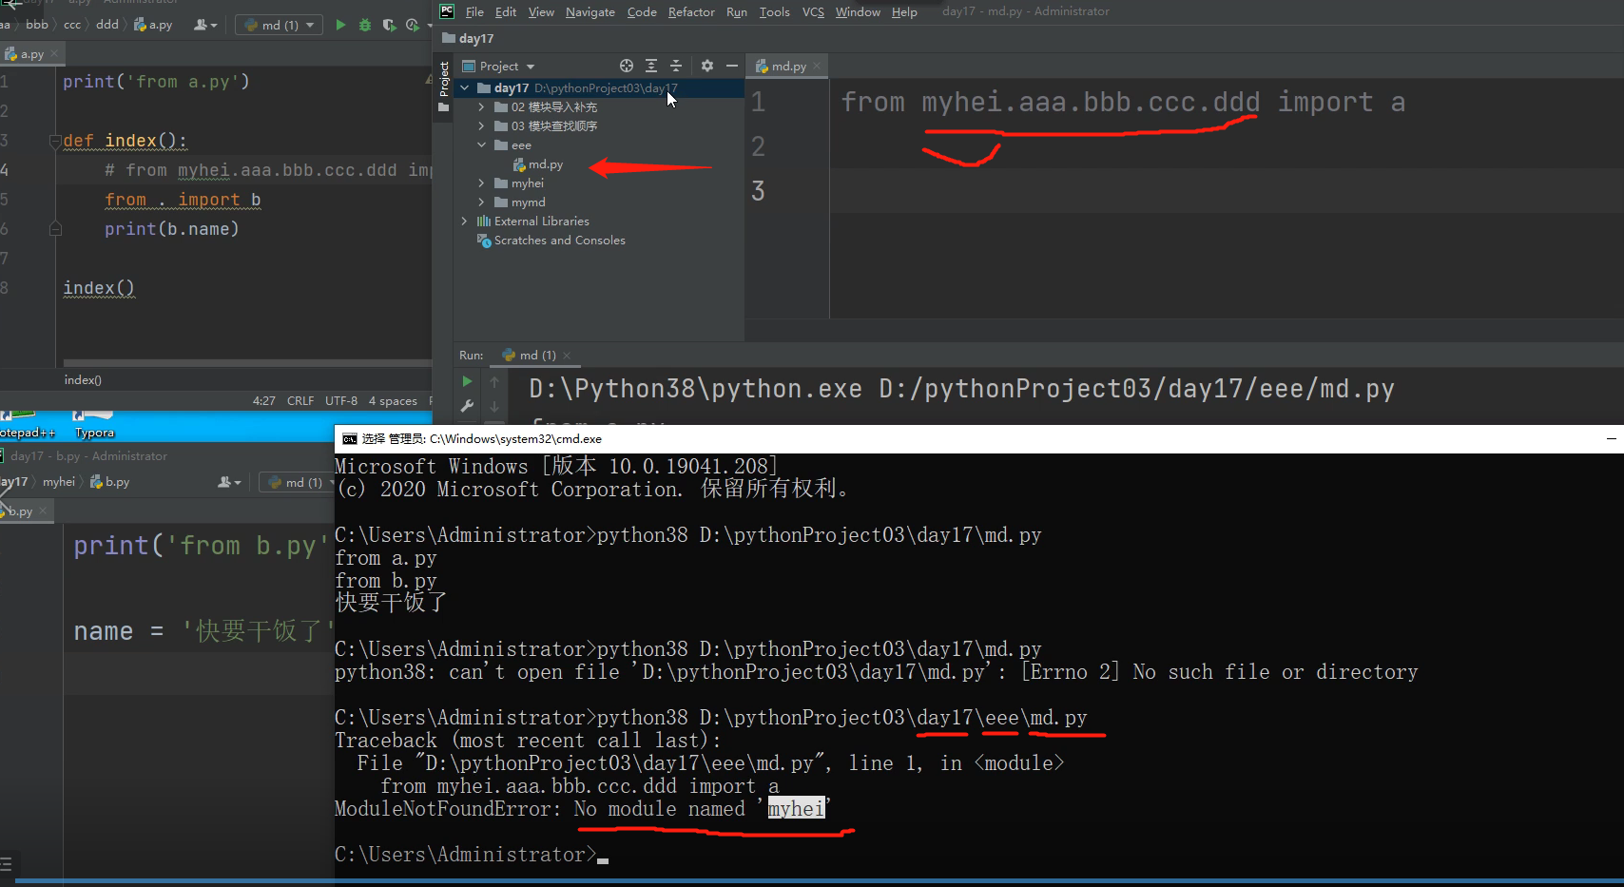Open the VCS menu
1624x887 pixels.
click(813, 11)
